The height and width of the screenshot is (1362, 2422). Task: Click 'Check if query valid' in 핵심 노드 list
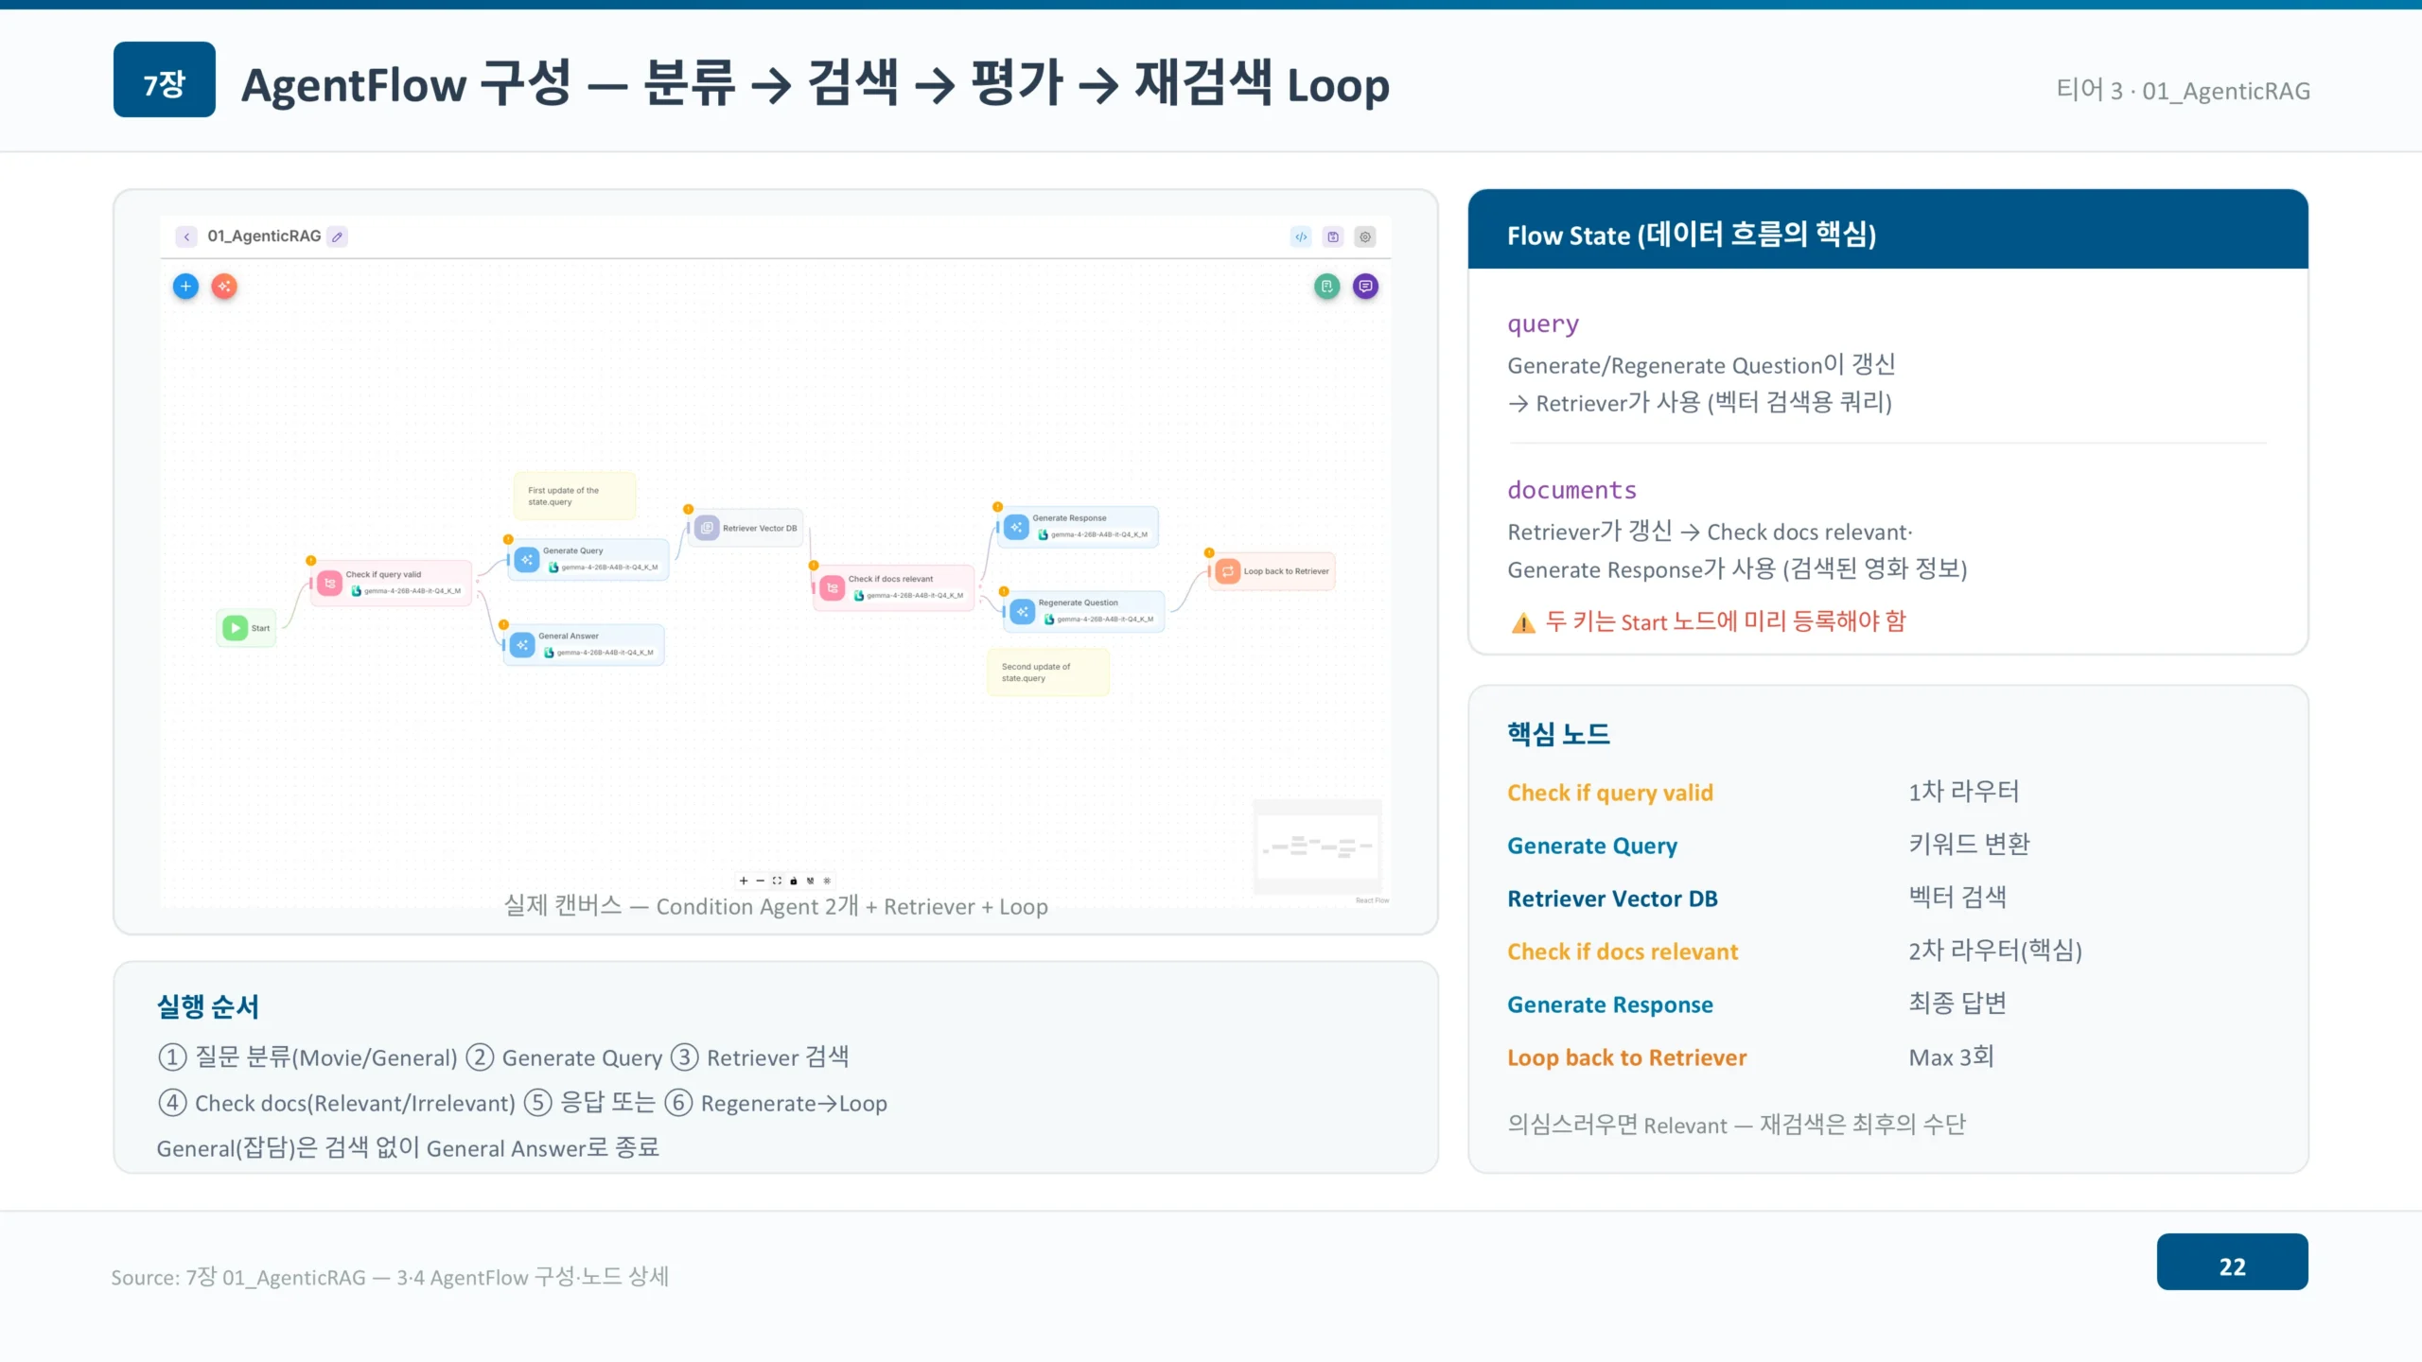[x=1609, y=793]
